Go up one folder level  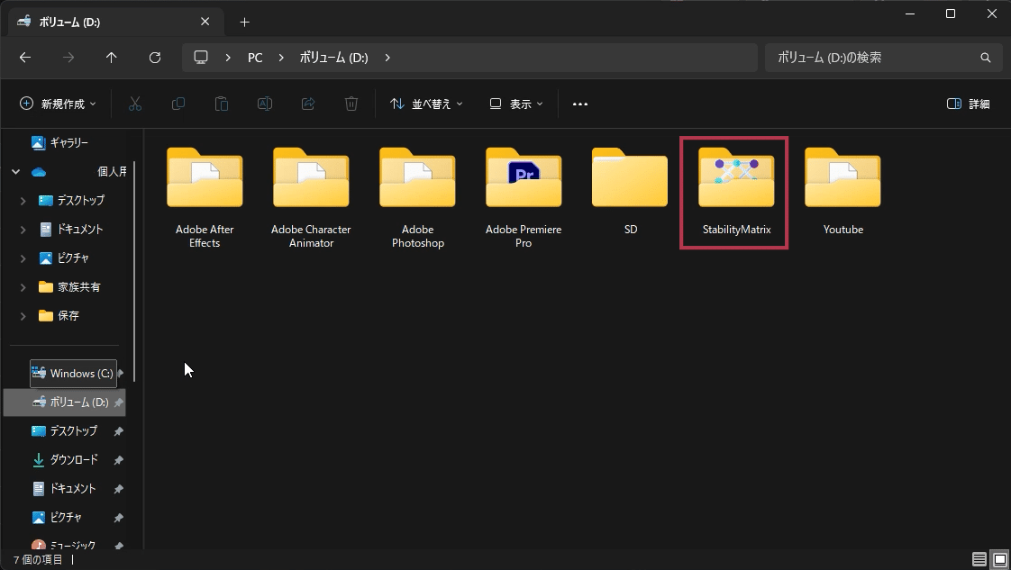(112, 58)
